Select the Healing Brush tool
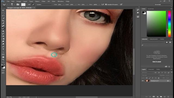This screenshot has width=174, height=98. coord(3,26)
